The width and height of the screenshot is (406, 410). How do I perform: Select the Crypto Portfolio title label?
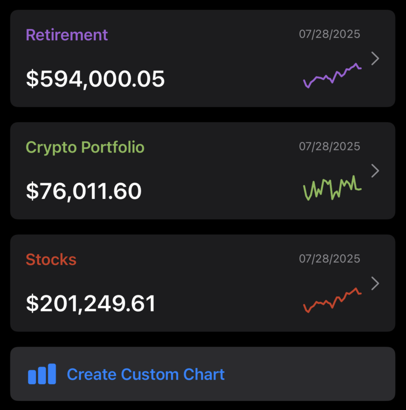(x=85, y=147)
